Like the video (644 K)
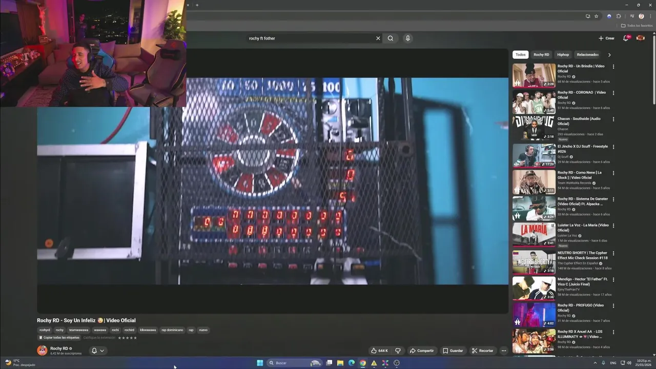Viewport: 656px width, 369px height. click(379, 351)
